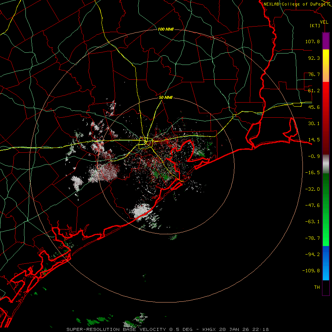Click the -109.8 velocity scale label
Viewport: 332px width, 332px height.
311,271
